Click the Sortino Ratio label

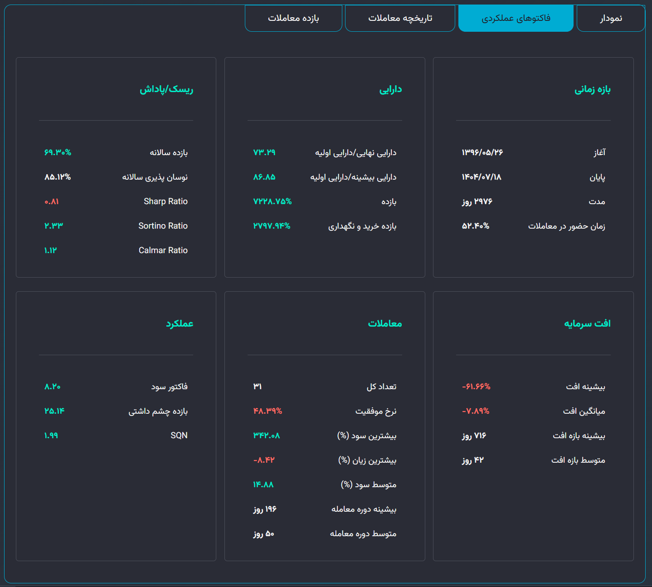(x=163, y=226)
